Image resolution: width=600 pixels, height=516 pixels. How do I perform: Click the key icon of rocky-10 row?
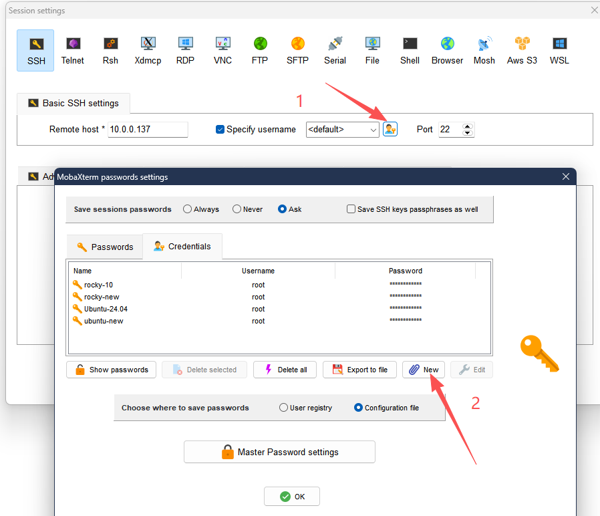[78, 285]
